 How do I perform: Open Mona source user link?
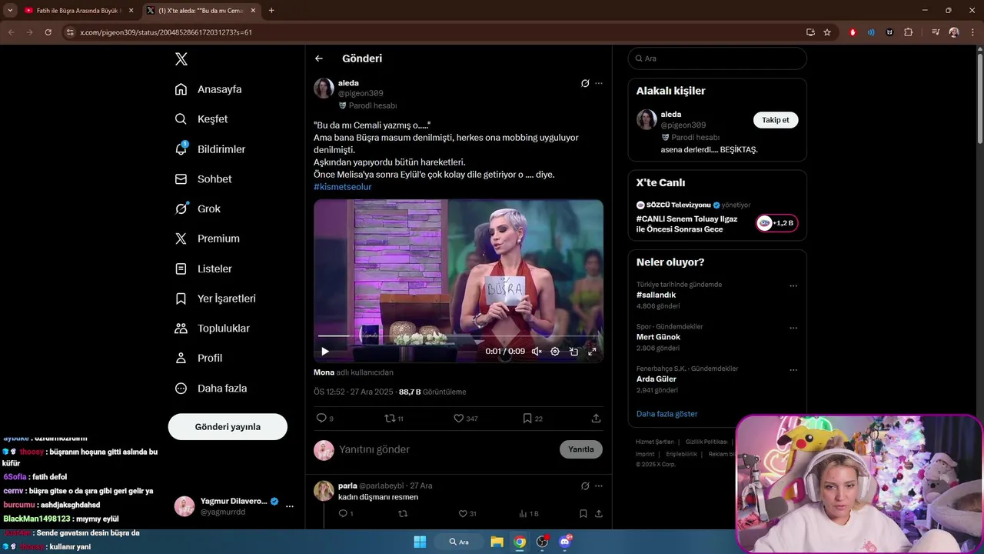(x=324, y=372)
